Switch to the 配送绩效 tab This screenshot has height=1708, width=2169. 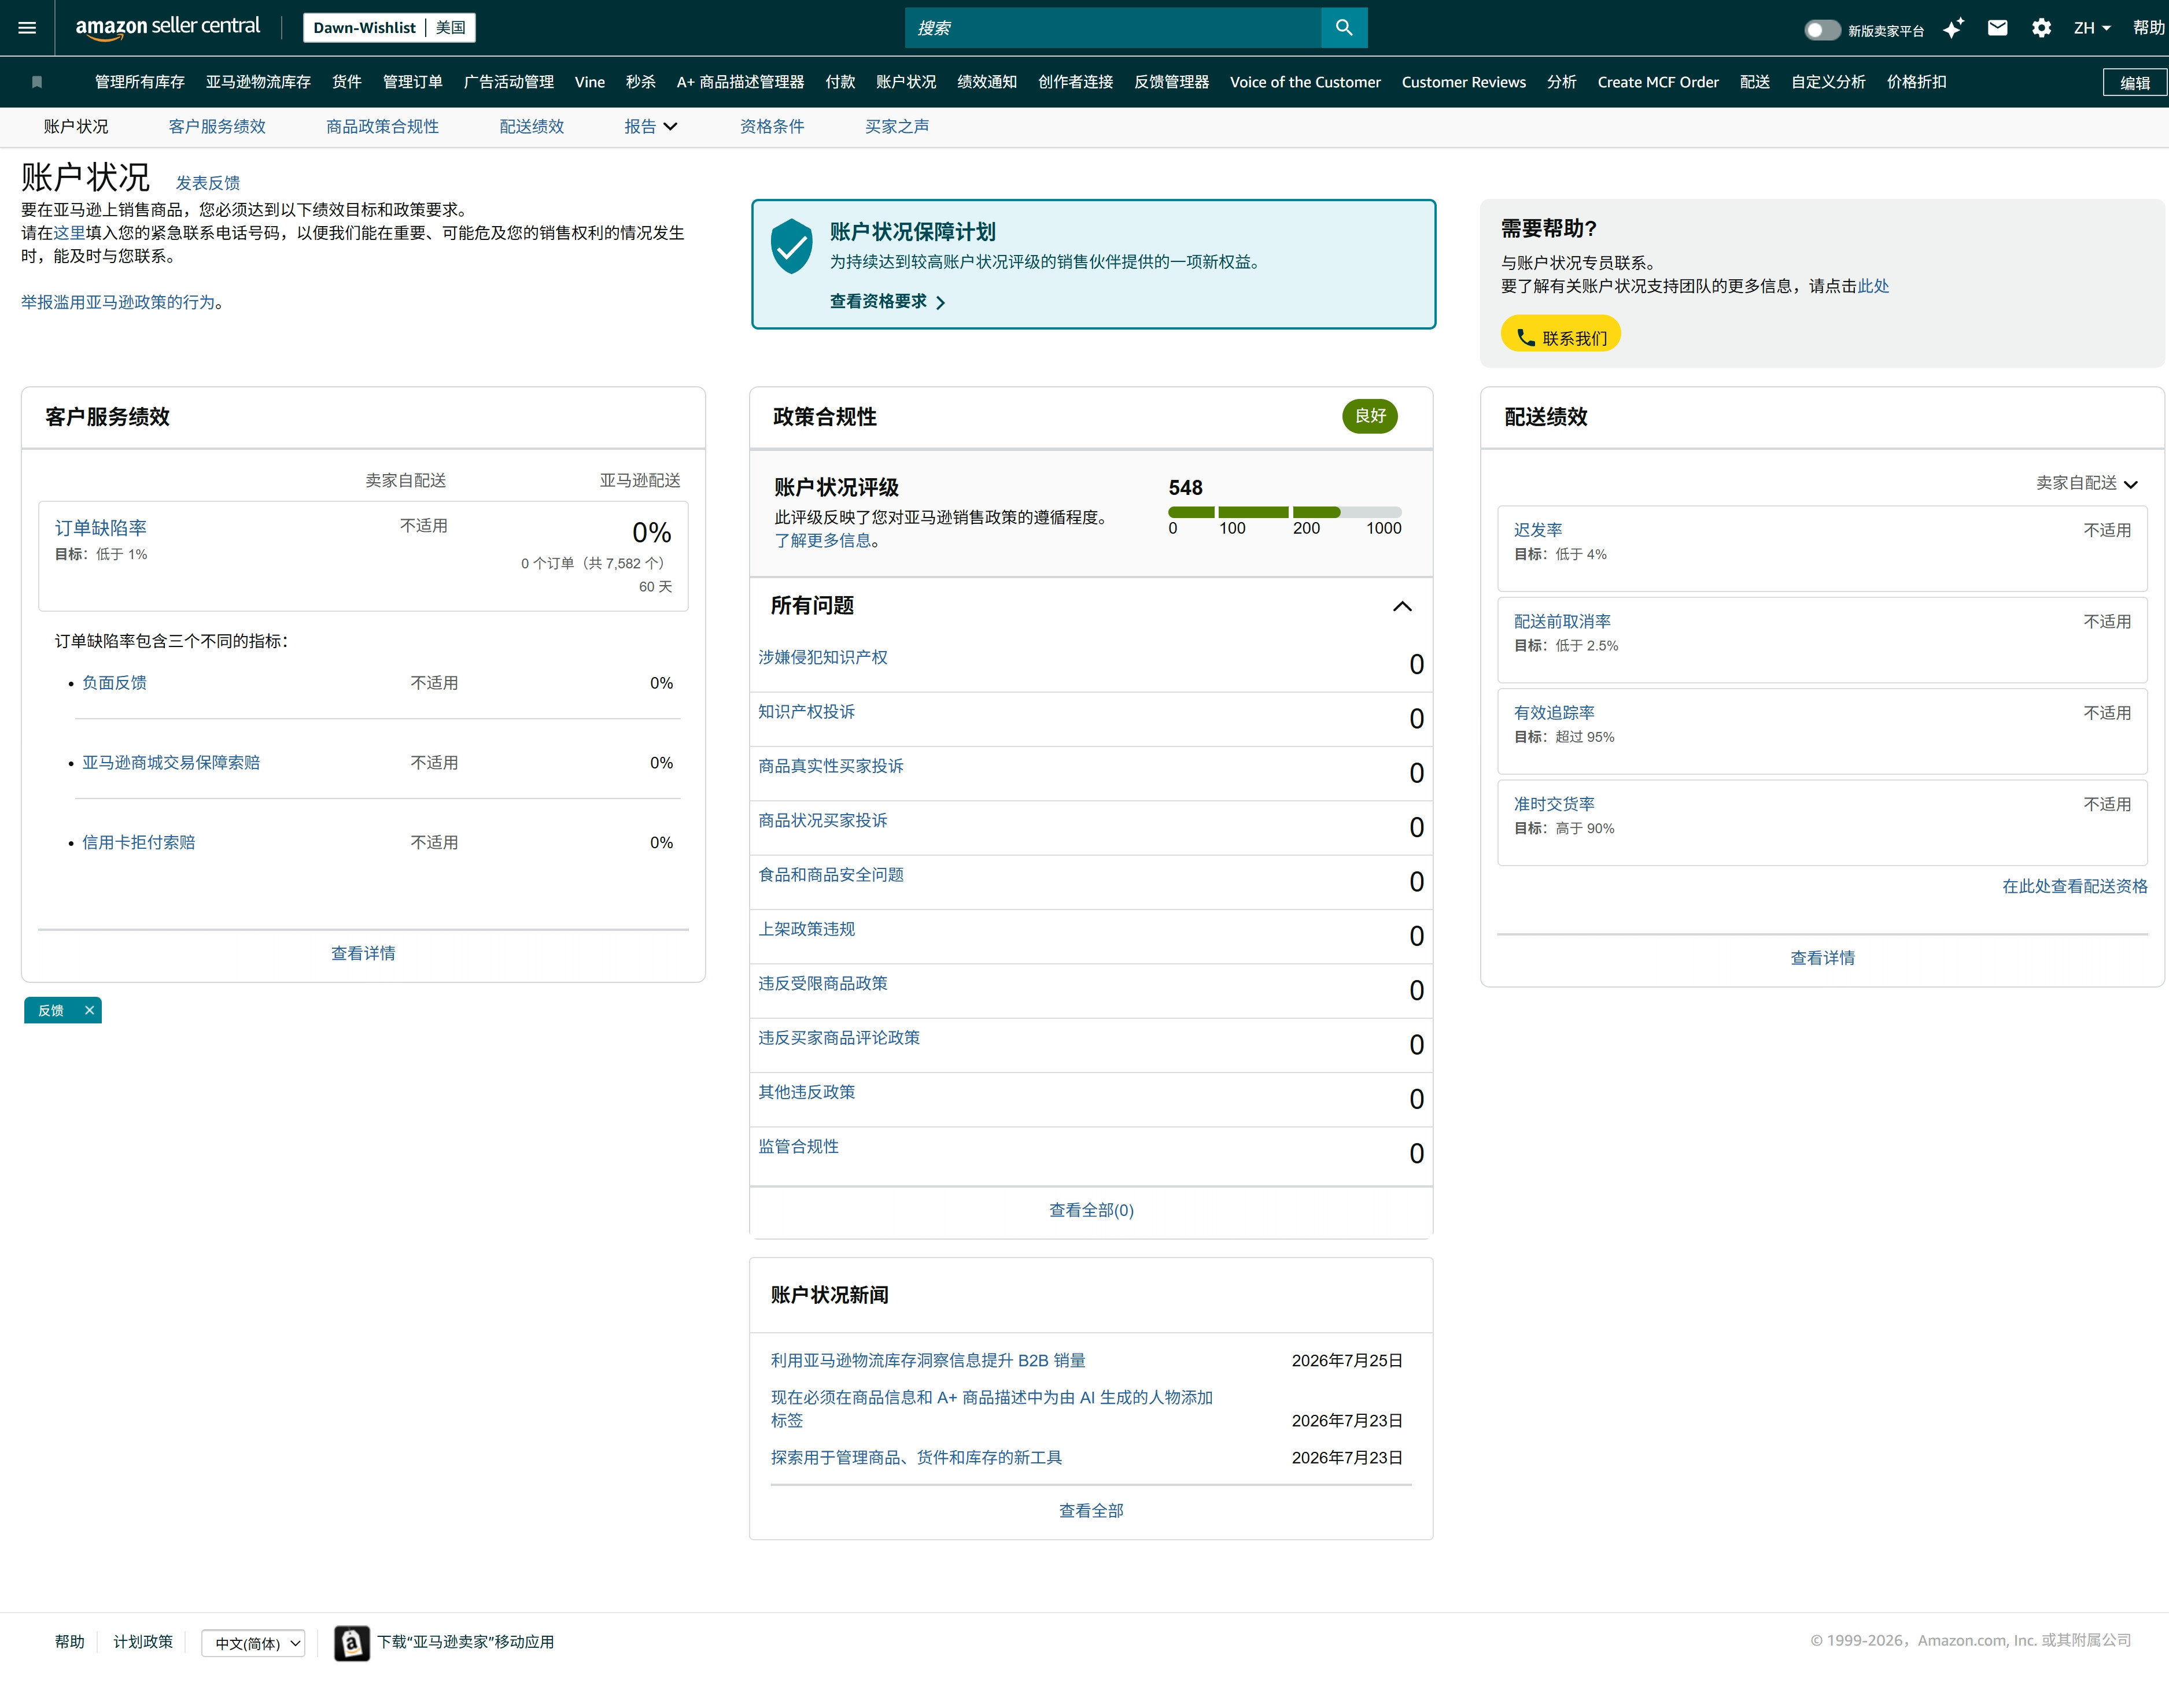[x=531, y=126]
